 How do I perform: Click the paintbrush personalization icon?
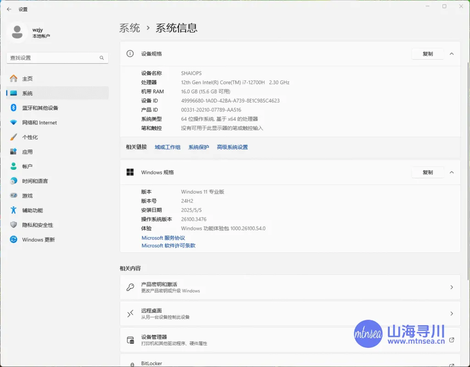click(13, 137)
